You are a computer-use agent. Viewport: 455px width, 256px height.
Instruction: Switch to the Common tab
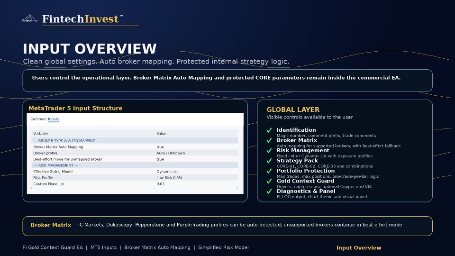coord(38,119)
